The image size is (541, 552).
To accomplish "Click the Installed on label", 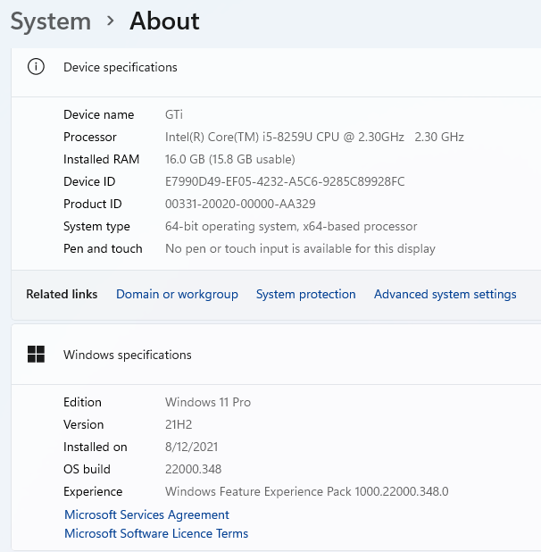I will (x=96, y=447).
